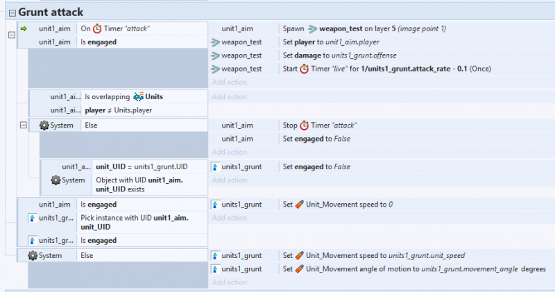Screen dimensions: 555x292
Task: Click Add action below units1_grunt Set engaged to False
Action: [230, 180]
